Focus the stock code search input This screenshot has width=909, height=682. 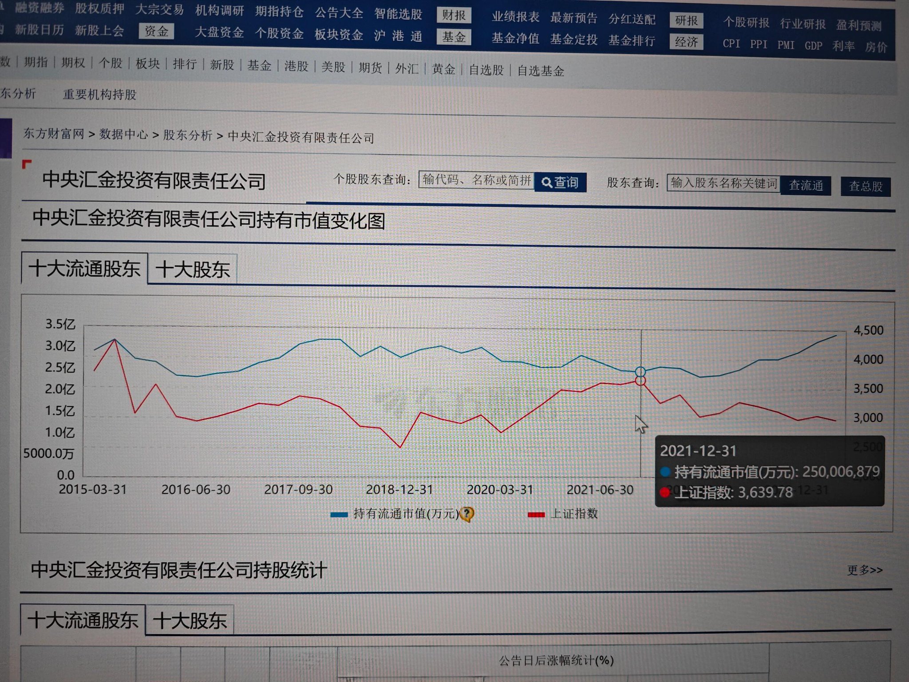[x=476, y=180]
